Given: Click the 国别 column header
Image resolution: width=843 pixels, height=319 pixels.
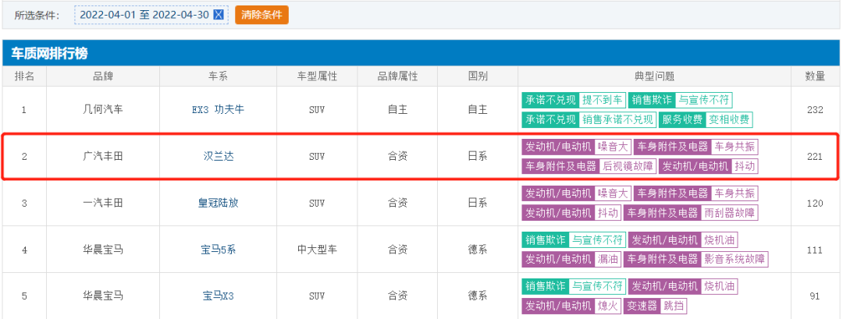Looking at the screenshot, I should [x=478, y=76].
